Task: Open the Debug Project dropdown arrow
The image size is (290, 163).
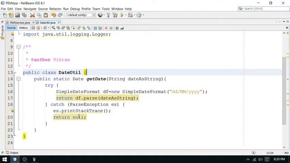Action: (x=135, y=15)
